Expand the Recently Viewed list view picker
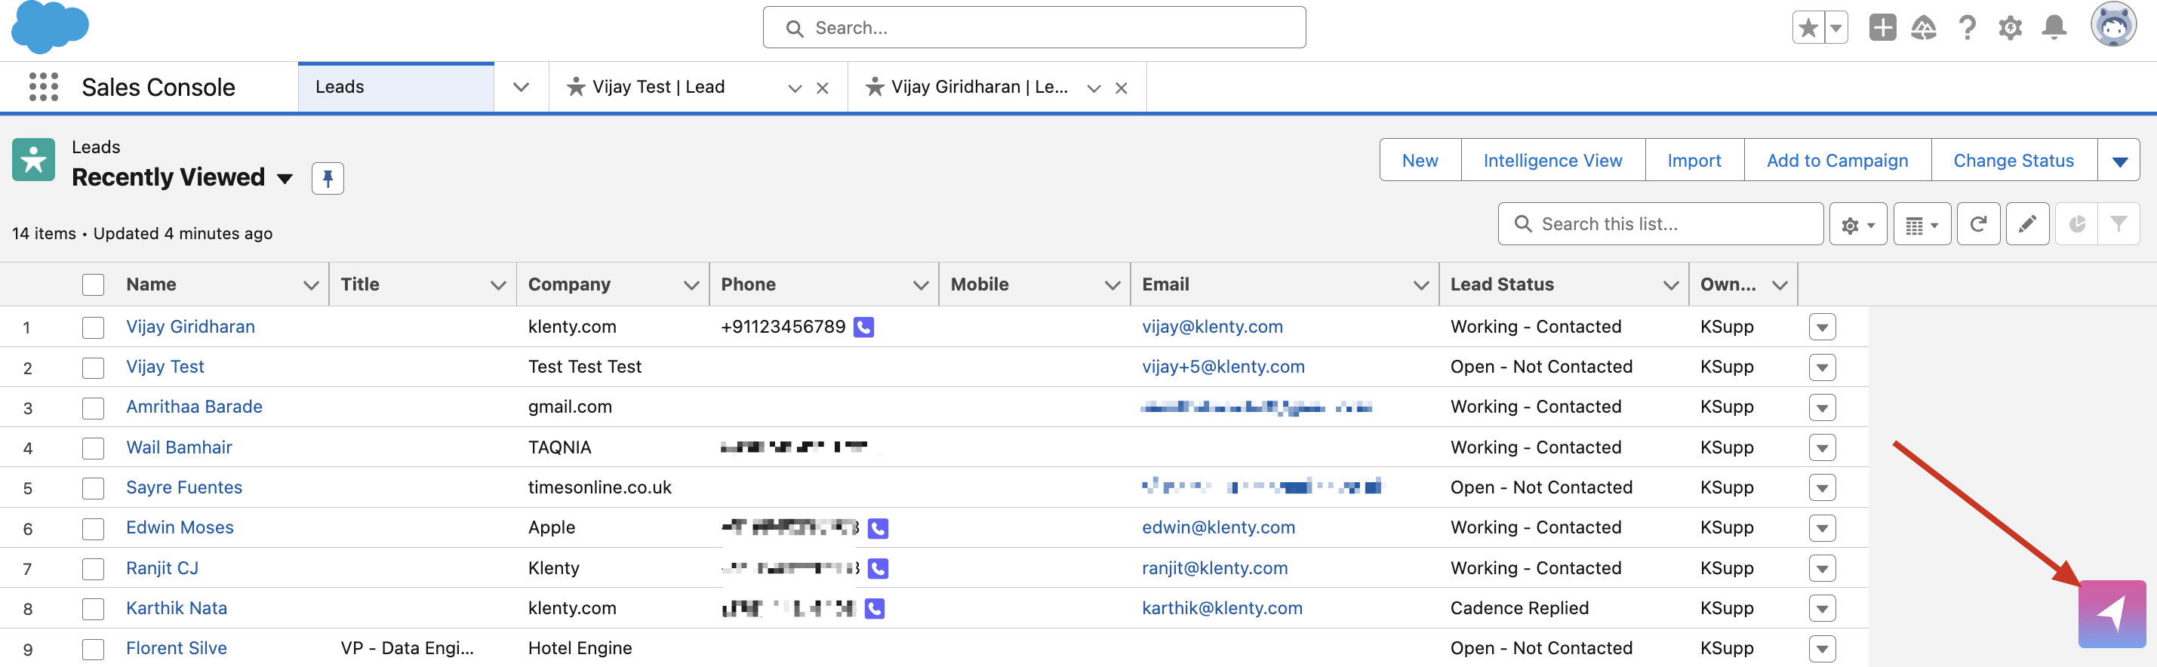The height and width of the screenshot is (667, 2157). click(x=285, y=178)
